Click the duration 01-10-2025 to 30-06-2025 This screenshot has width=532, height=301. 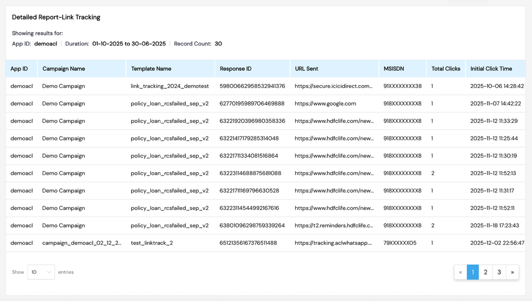pos(129,44)
